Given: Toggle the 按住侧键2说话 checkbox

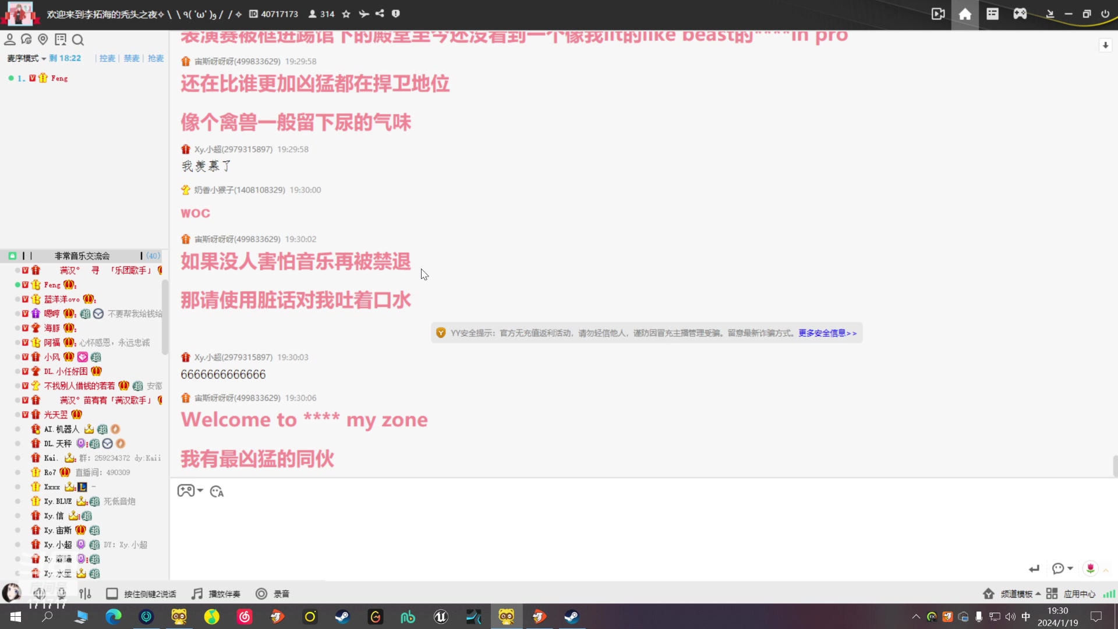Looking at the screenshot, I should click(112, 593).
